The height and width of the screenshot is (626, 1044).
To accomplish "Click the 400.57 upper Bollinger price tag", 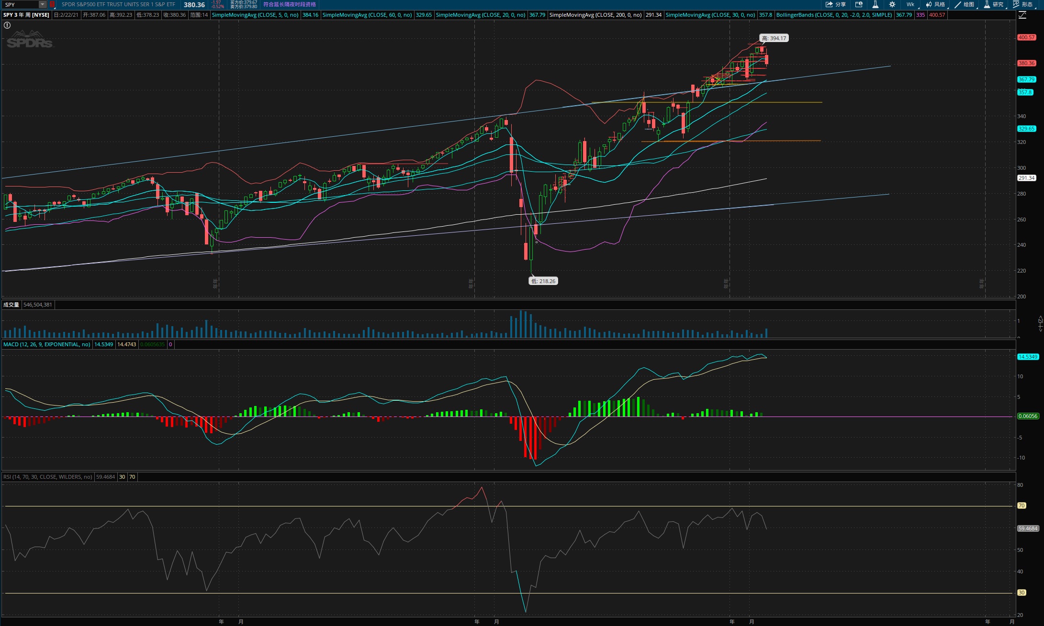I will (x=1026, y=37).
